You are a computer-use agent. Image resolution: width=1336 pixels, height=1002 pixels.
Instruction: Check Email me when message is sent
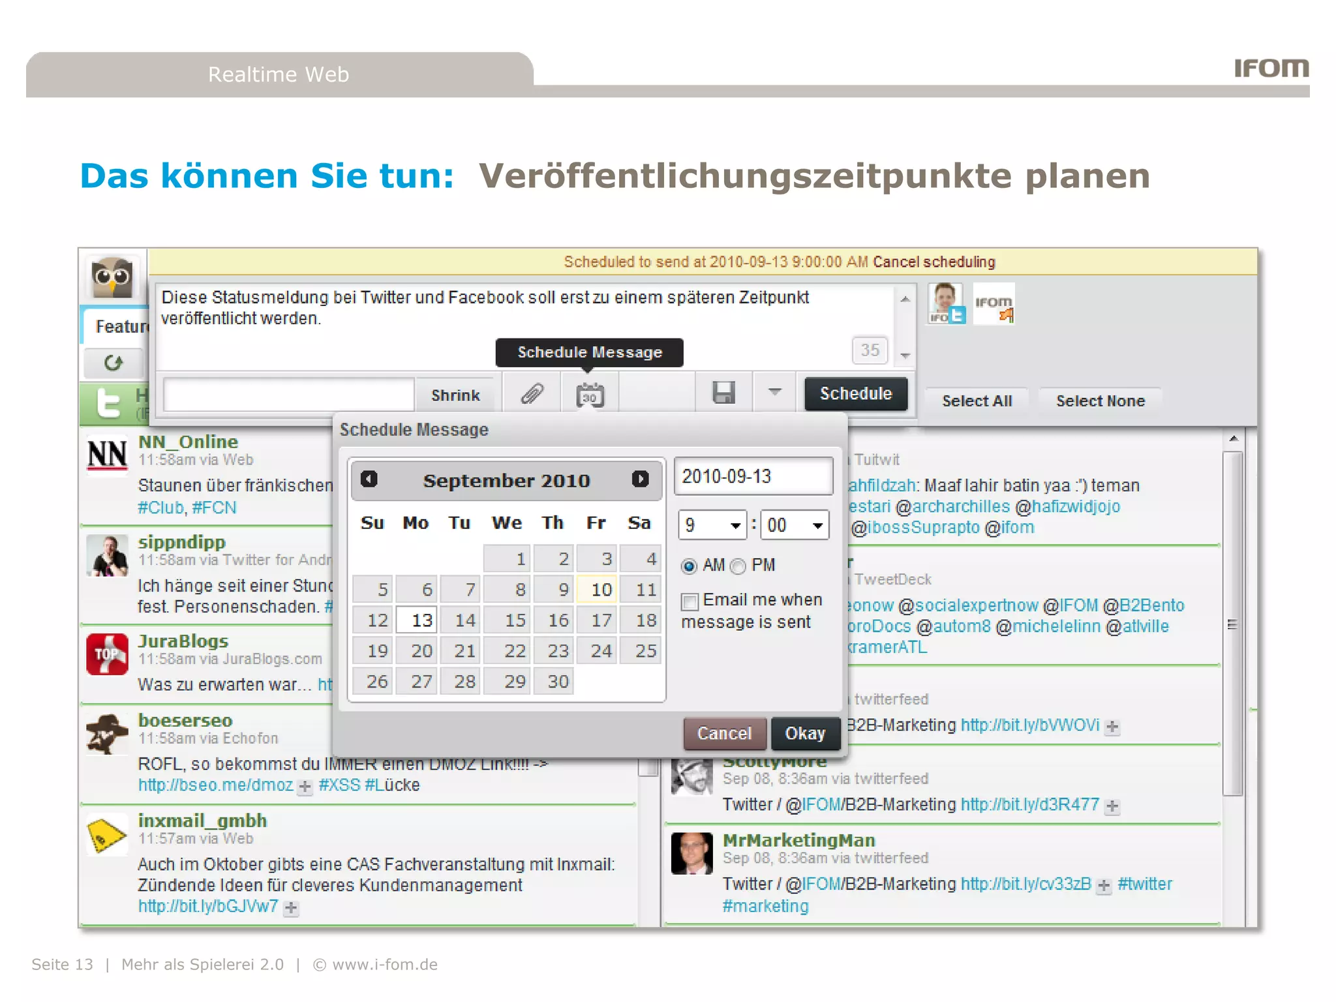[690, 601]
